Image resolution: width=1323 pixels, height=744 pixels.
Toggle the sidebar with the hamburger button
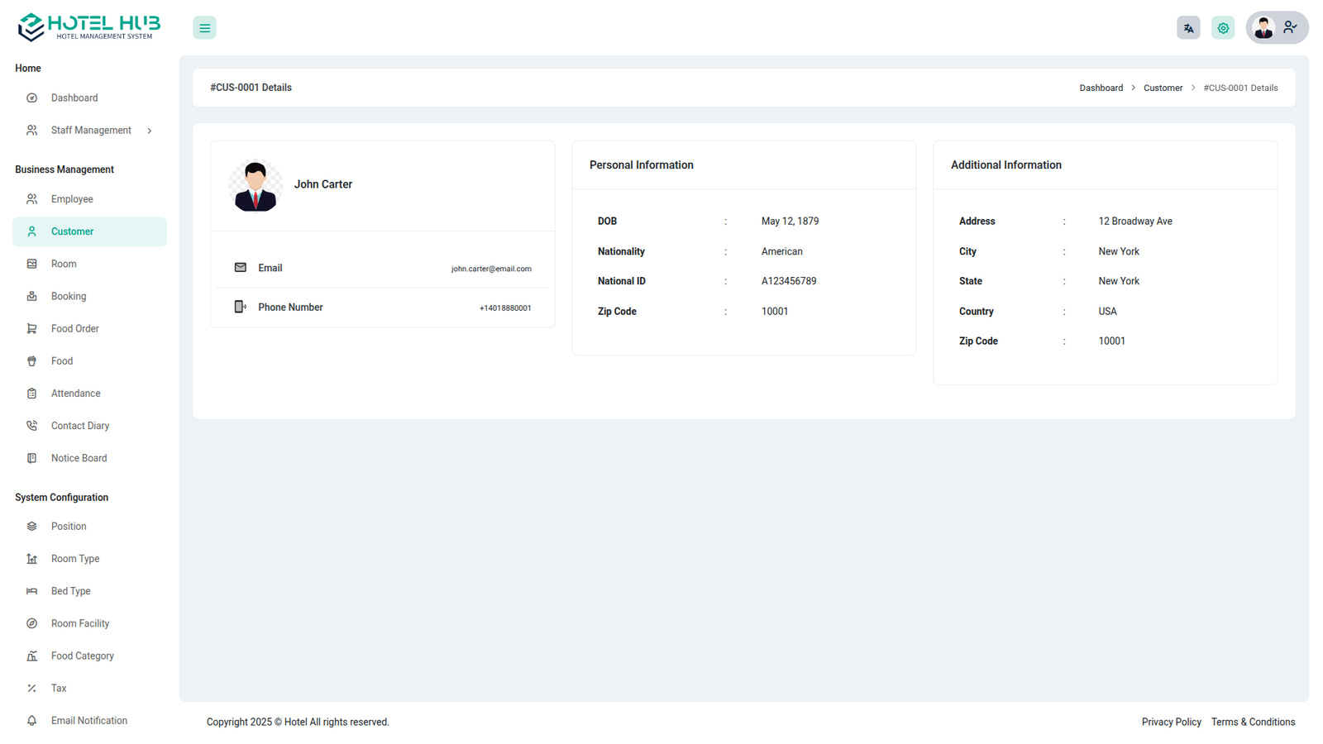(x=204, y=28)
